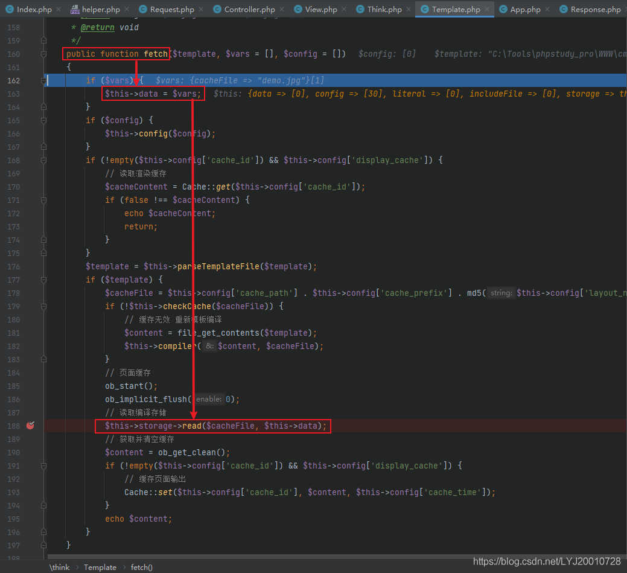
Task: Click file_get_contents on line 181
Action: [218, 333]
